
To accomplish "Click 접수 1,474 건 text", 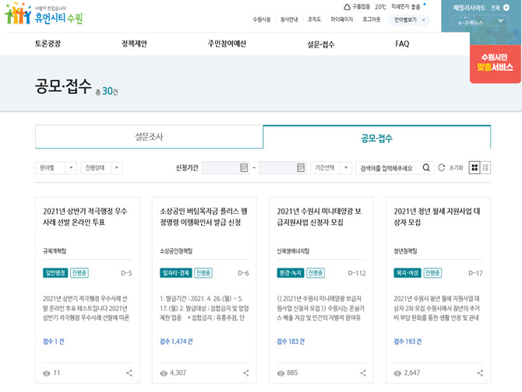I will (x=176, y=341).
